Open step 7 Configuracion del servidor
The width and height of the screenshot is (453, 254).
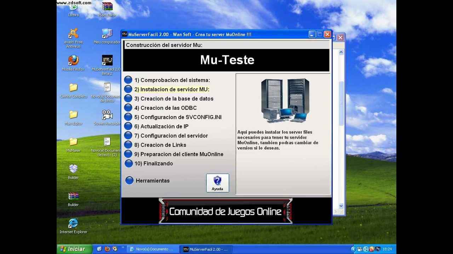pos(171,135)
